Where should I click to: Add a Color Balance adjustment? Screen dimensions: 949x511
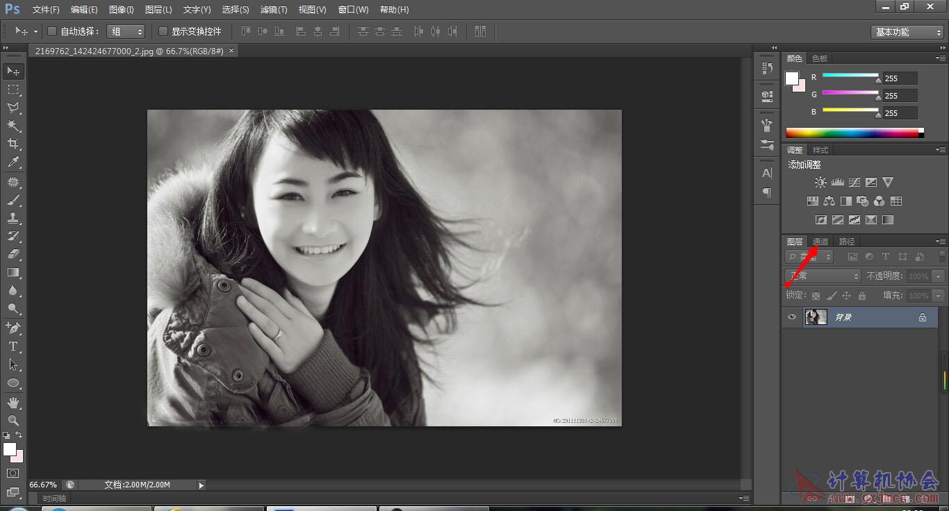(829, 201)
